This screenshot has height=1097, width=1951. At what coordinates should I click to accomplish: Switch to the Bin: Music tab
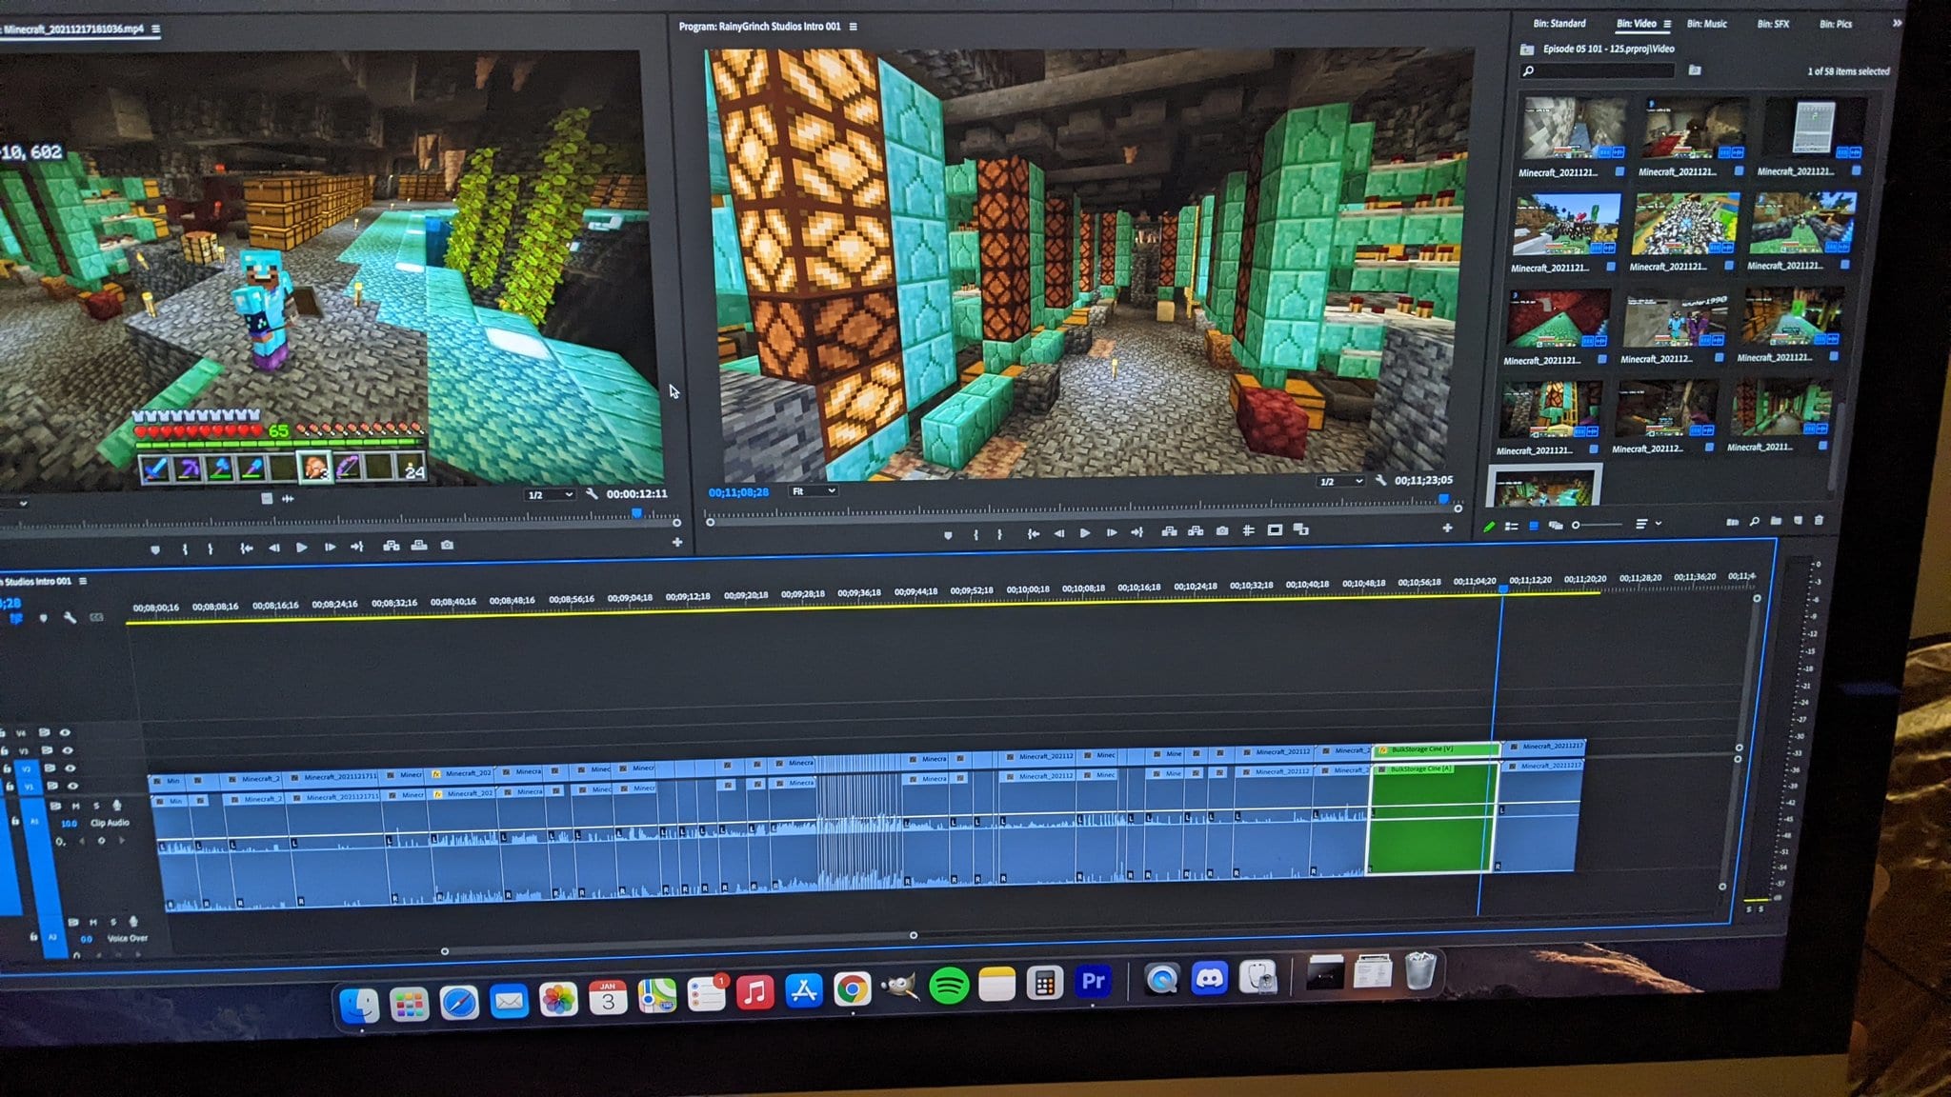tap(1706, 24)
